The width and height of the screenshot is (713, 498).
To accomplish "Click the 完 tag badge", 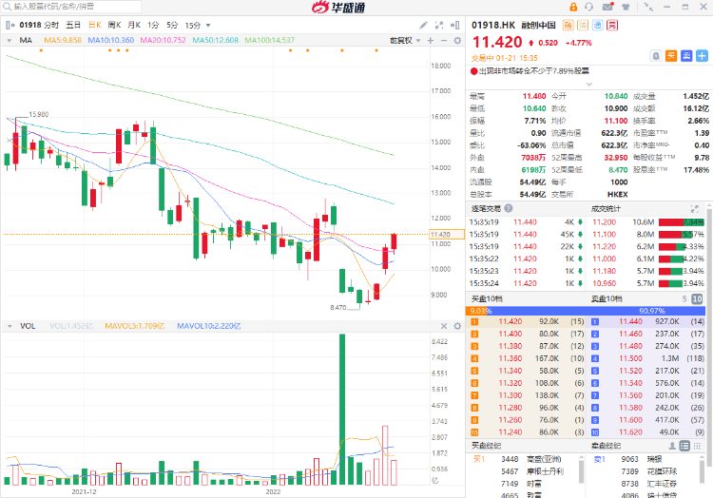I will [612, 25].
